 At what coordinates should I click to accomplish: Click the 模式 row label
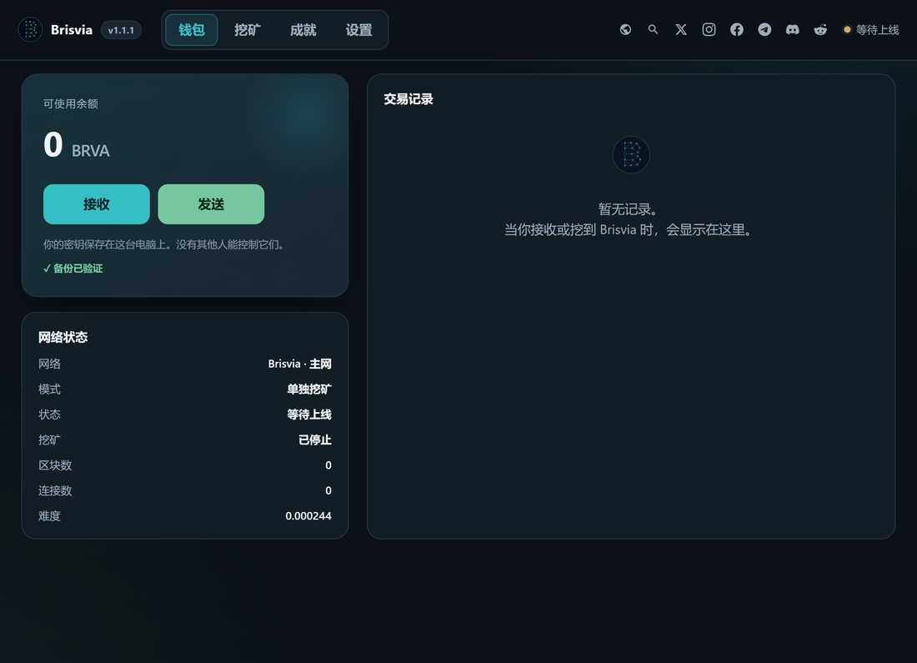tap(49, 389)
